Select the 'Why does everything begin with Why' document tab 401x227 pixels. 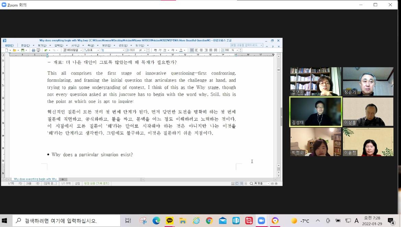coord(35,179)
